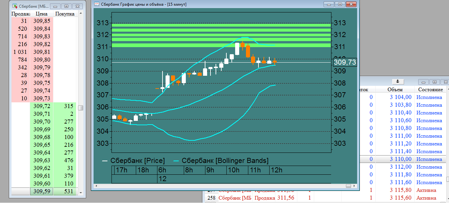Select ask price 309,80 in order book
The width and height of the screenshot is (449, 203).
tap(42, 60)
